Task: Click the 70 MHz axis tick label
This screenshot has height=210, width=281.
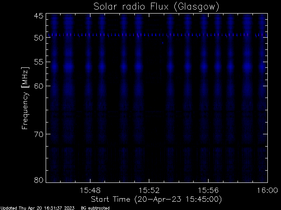Action: pos(39,134)
